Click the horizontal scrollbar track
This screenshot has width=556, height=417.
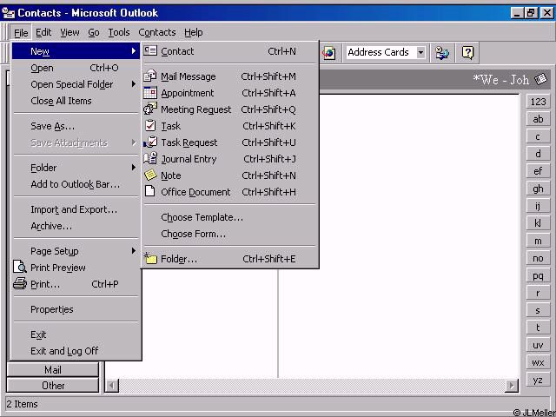312,386
